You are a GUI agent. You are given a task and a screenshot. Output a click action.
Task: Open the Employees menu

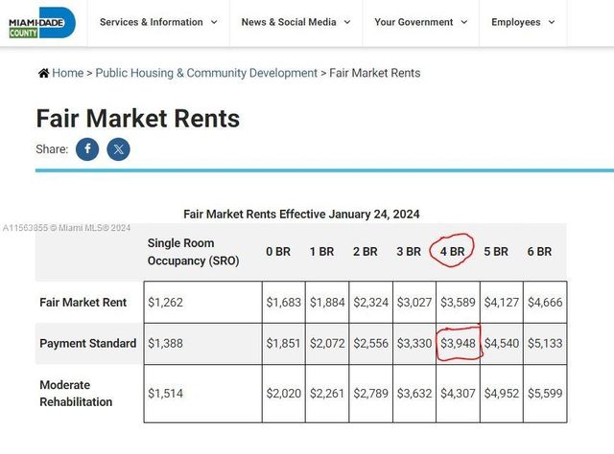pyautogui.click(x=515, y=22)
